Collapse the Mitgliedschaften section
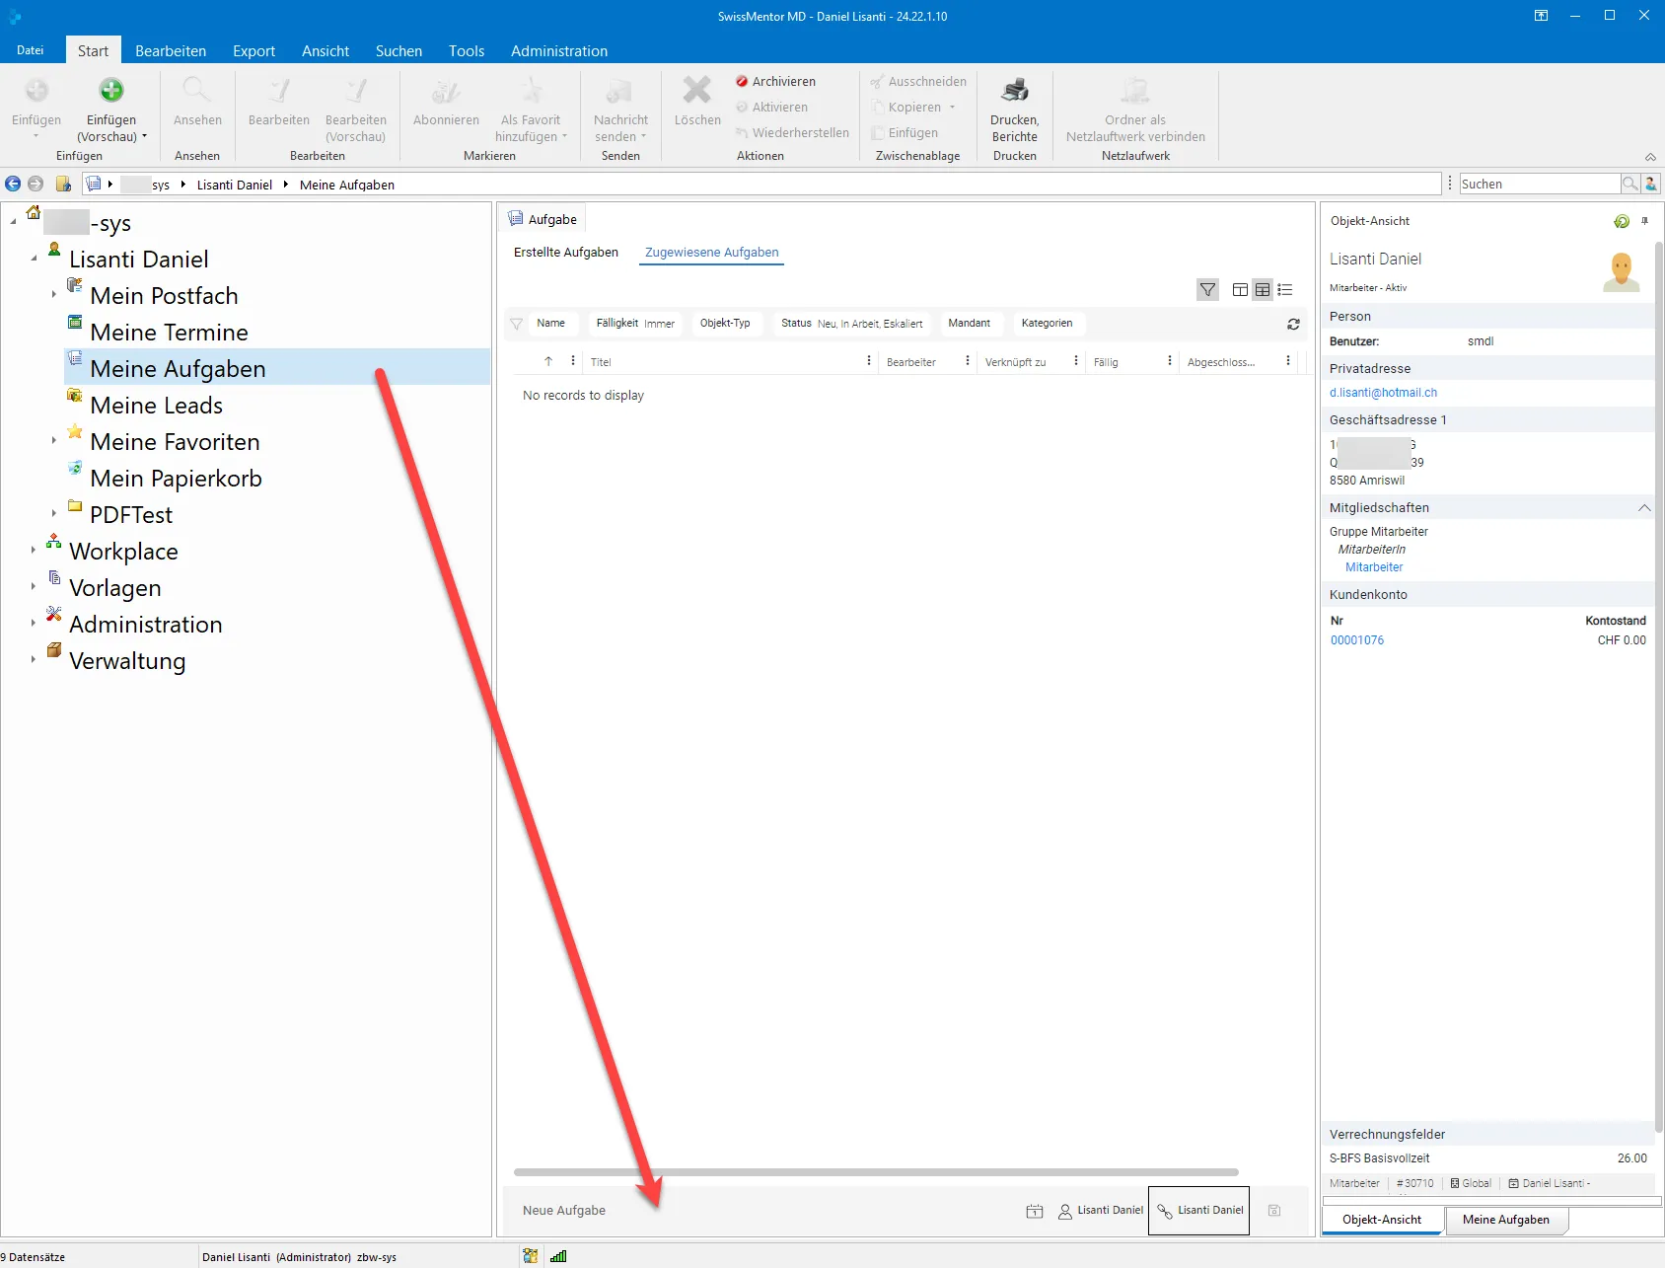The width and height of the screenshot is (1665, 1268). (1644, 508)
